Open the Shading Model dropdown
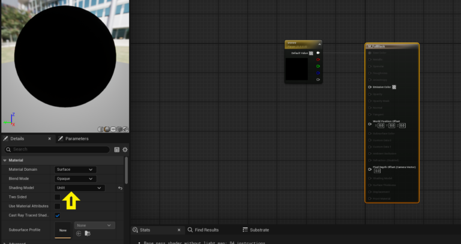Screen dimensions: 461x244 [79, 188]
